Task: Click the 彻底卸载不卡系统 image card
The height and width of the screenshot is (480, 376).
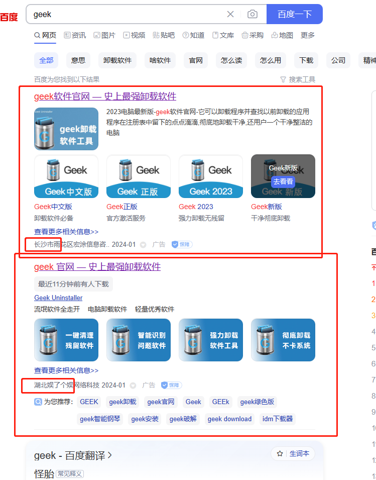Action: 283,340
